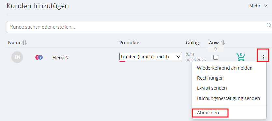Tick the attendance checkbox for Elena N
This screenshot has height=121, width=272.
click(x=216, y=57)
